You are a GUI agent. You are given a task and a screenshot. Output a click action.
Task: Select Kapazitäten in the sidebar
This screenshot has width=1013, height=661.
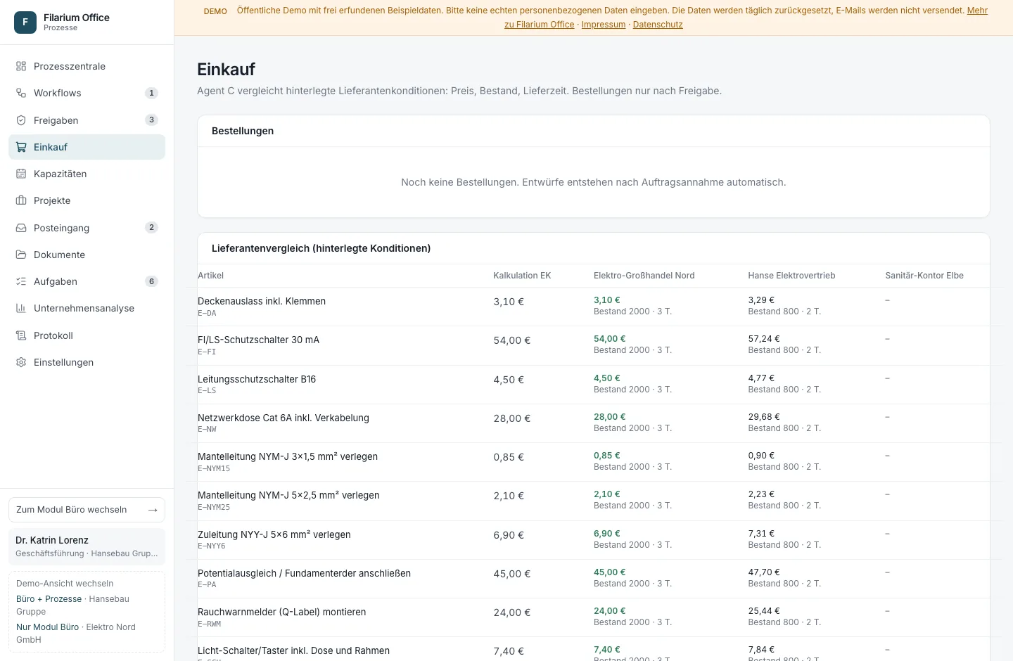(87, 174)
